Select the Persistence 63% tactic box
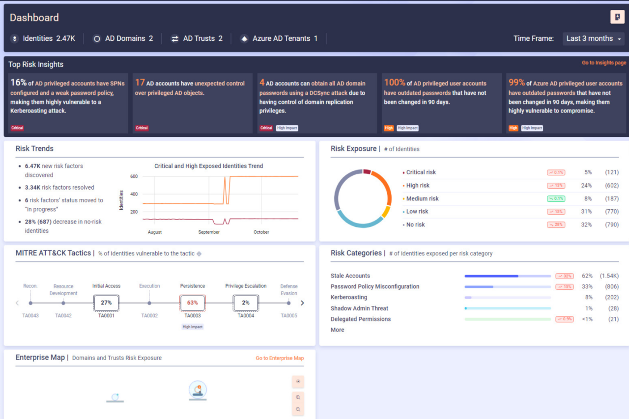This screenshot has height=419, width=629. (x=193, y=303)
